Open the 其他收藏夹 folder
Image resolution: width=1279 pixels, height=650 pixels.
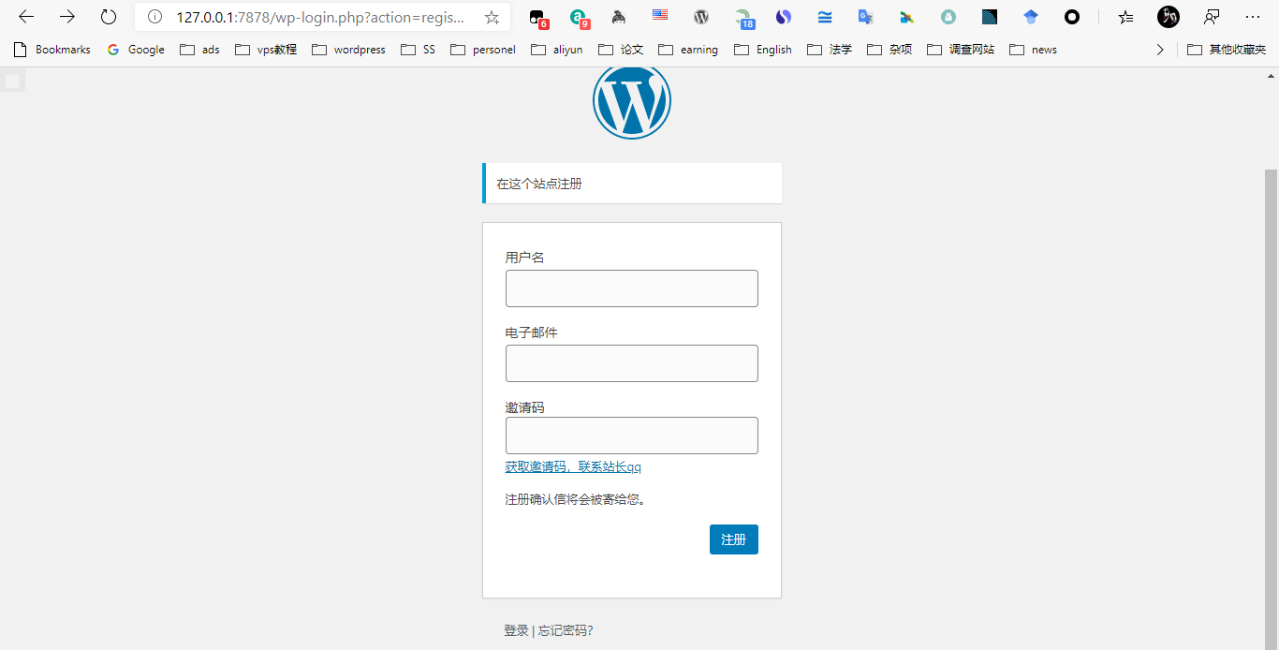click(1227, 50)
